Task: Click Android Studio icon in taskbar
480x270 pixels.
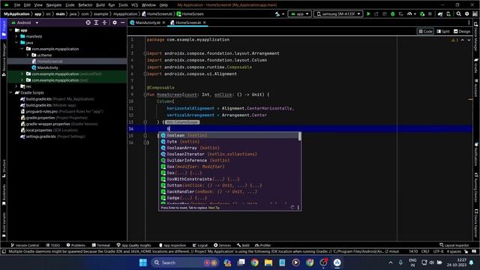Action: [337, 262]
